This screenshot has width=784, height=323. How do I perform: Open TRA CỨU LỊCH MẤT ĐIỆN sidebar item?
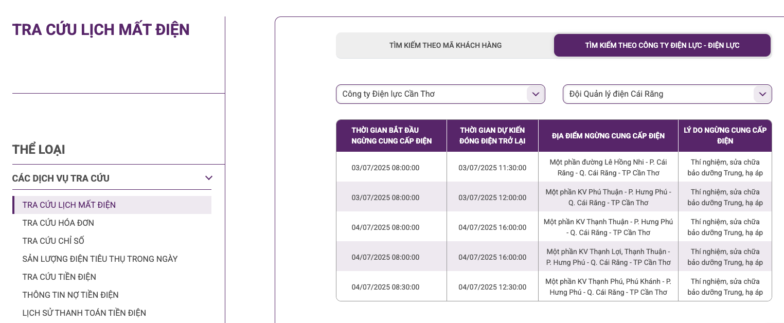coord(69,205)
